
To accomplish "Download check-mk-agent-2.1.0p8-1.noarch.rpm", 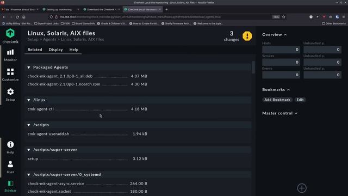I will click(x=64, y=84).
